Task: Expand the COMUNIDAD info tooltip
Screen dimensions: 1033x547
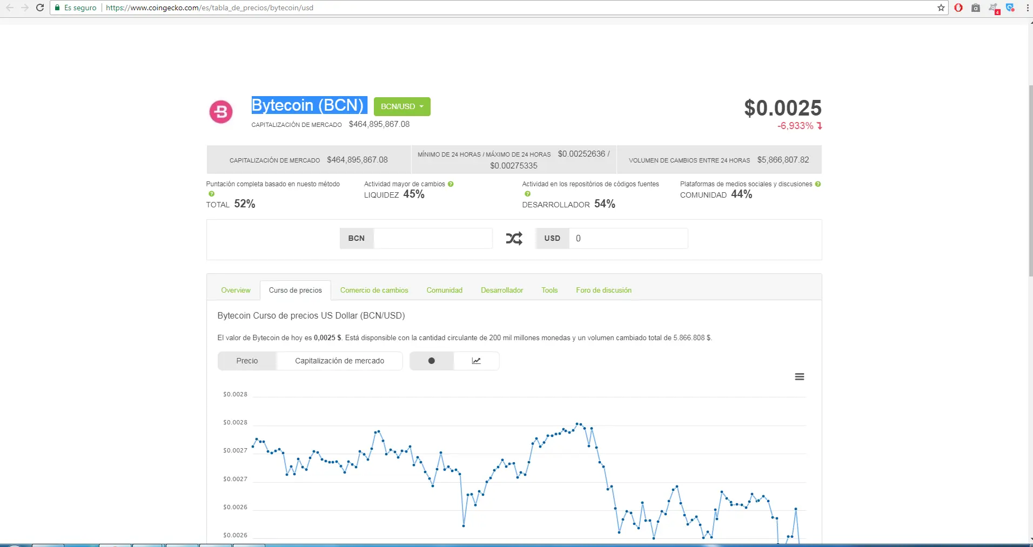Action: pyautogui.click(x=819, y=184)
